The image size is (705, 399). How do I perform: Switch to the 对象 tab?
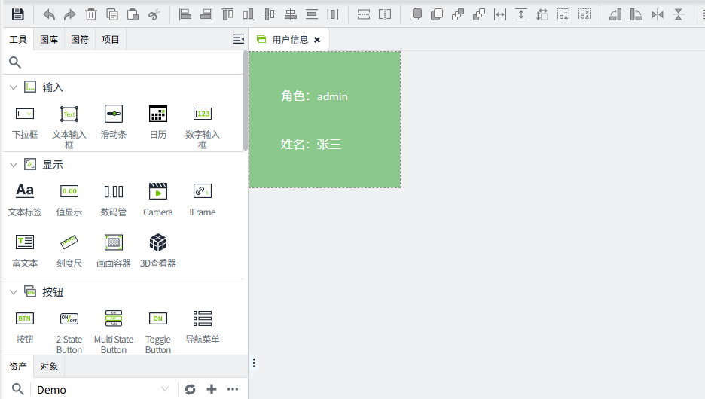pos(49,367)
